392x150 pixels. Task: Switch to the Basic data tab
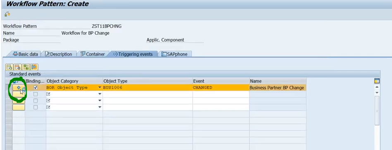[x=25, y=54]
